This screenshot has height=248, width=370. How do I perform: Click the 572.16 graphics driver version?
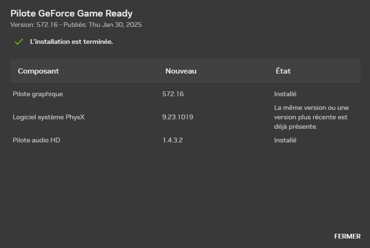(x=173, y=94)
